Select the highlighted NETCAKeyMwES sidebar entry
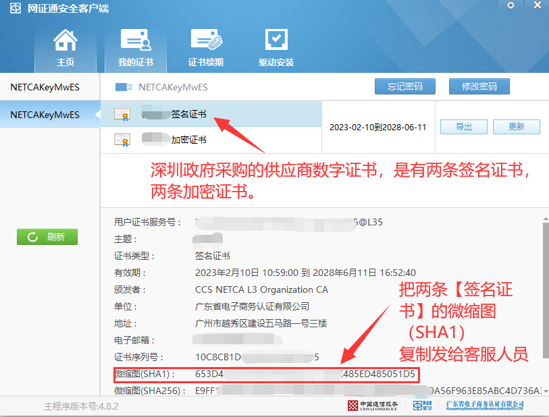Screen dimensions: 549x417 [45, 115]
